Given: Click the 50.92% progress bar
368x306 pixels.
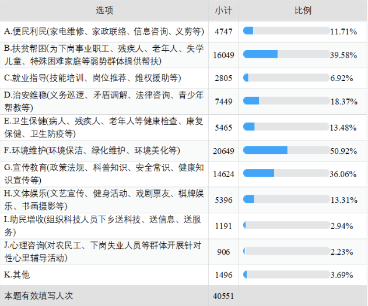Looking at the screenshot, I should (x=286, y=150).
